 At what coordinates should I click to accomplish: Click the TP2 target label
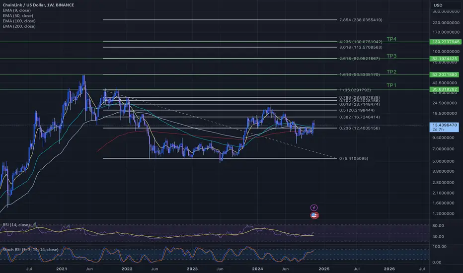pyautogui.click(x=391, y=72)
